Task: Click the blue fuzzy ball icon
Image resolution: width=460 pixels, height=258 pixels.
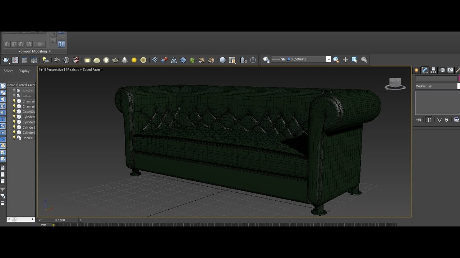Action: pyautogui.click(x=183, y=60)
